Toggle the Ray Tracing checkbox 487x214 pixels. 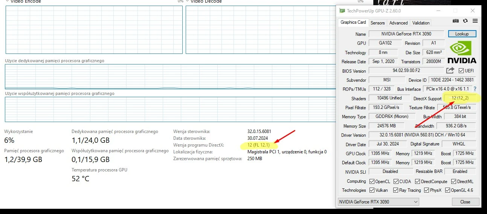pyautogui.click(x=396, y=190)
